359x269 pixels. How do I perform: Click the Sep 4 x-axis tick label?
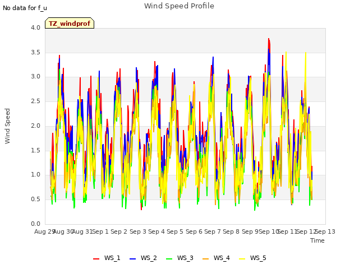(x=157, y=231)
